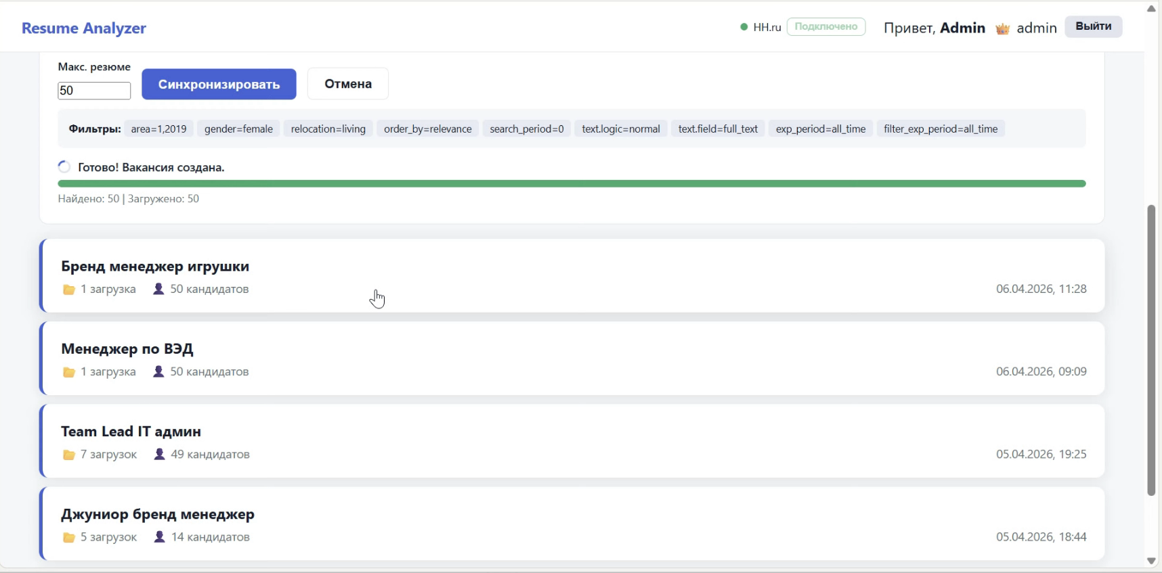
Task: Click the loading spinner next to Готово!
Action: pos(64,167)
